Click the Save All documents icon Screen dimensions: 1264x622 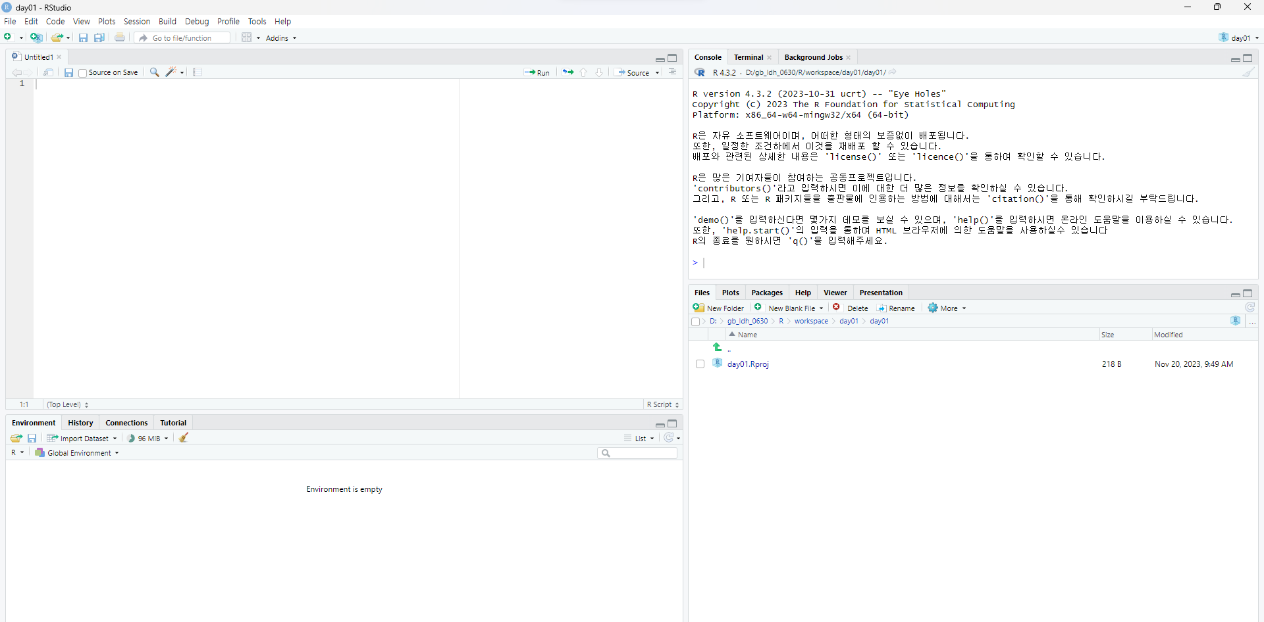pos(99,37)
